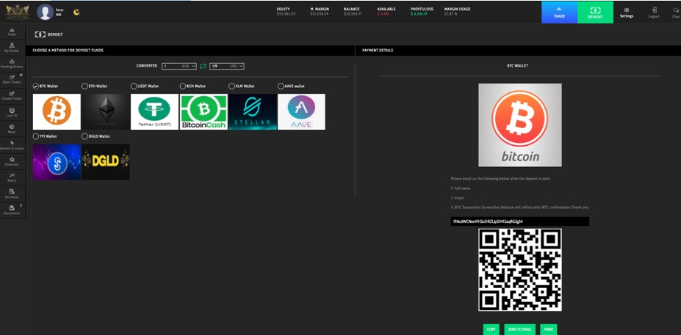Viewport: 681px width, 335px height.
Task: Open My Profile in the sidebar
Action: point(12,48)
